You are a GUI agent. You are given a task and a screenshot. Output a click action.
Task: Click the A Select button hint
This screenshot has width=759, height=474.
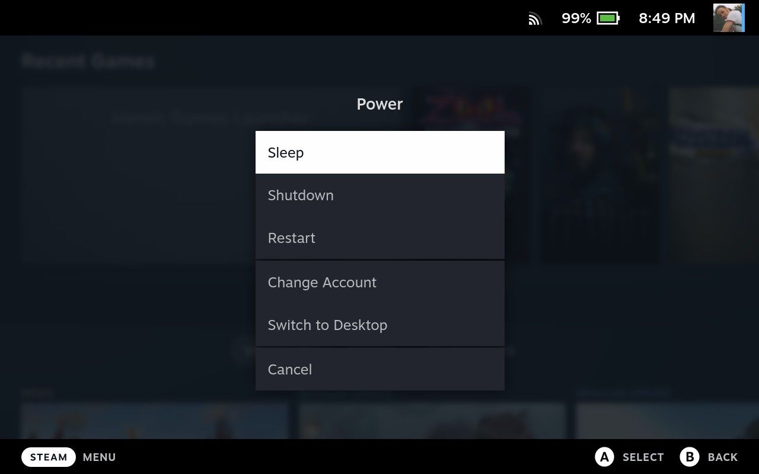pyautogui.click(x=630, y=457)
